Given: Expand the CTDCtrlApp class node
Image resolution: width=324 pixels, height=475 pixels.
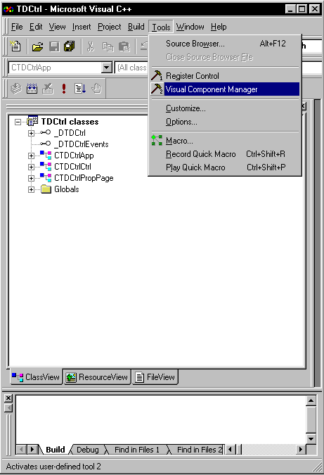Looking at the screenshot, I should click(31, 156).
